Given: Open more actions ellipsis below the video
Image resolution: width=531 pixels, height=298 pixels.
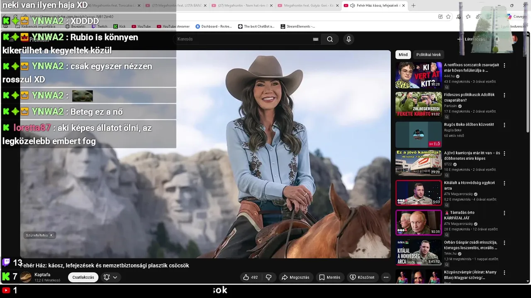Looking at the screenshot, I should pos(386,277).
